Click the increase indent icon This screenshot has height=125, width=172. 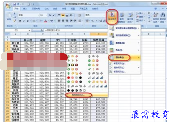pyautogui.click(x=75, y=21)
